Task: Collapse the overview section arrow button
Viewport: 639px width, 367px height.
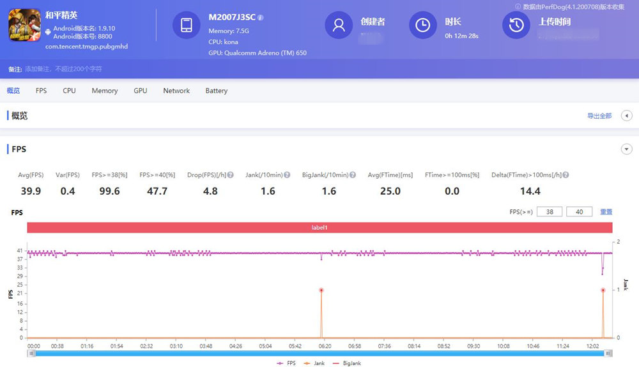Action: point(626,116)
